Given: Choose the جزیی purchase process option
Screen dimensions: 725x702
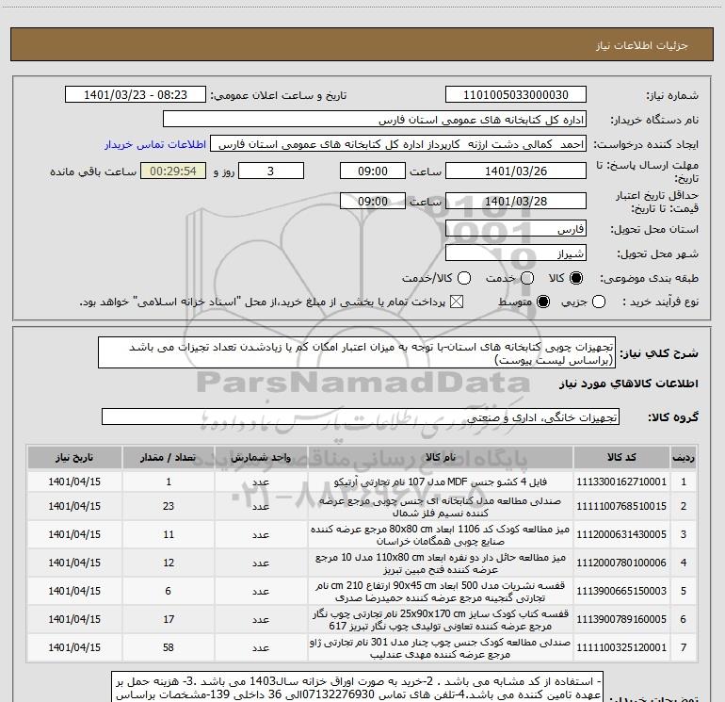Looking at the screenshot, I should (x=598, y=302).
